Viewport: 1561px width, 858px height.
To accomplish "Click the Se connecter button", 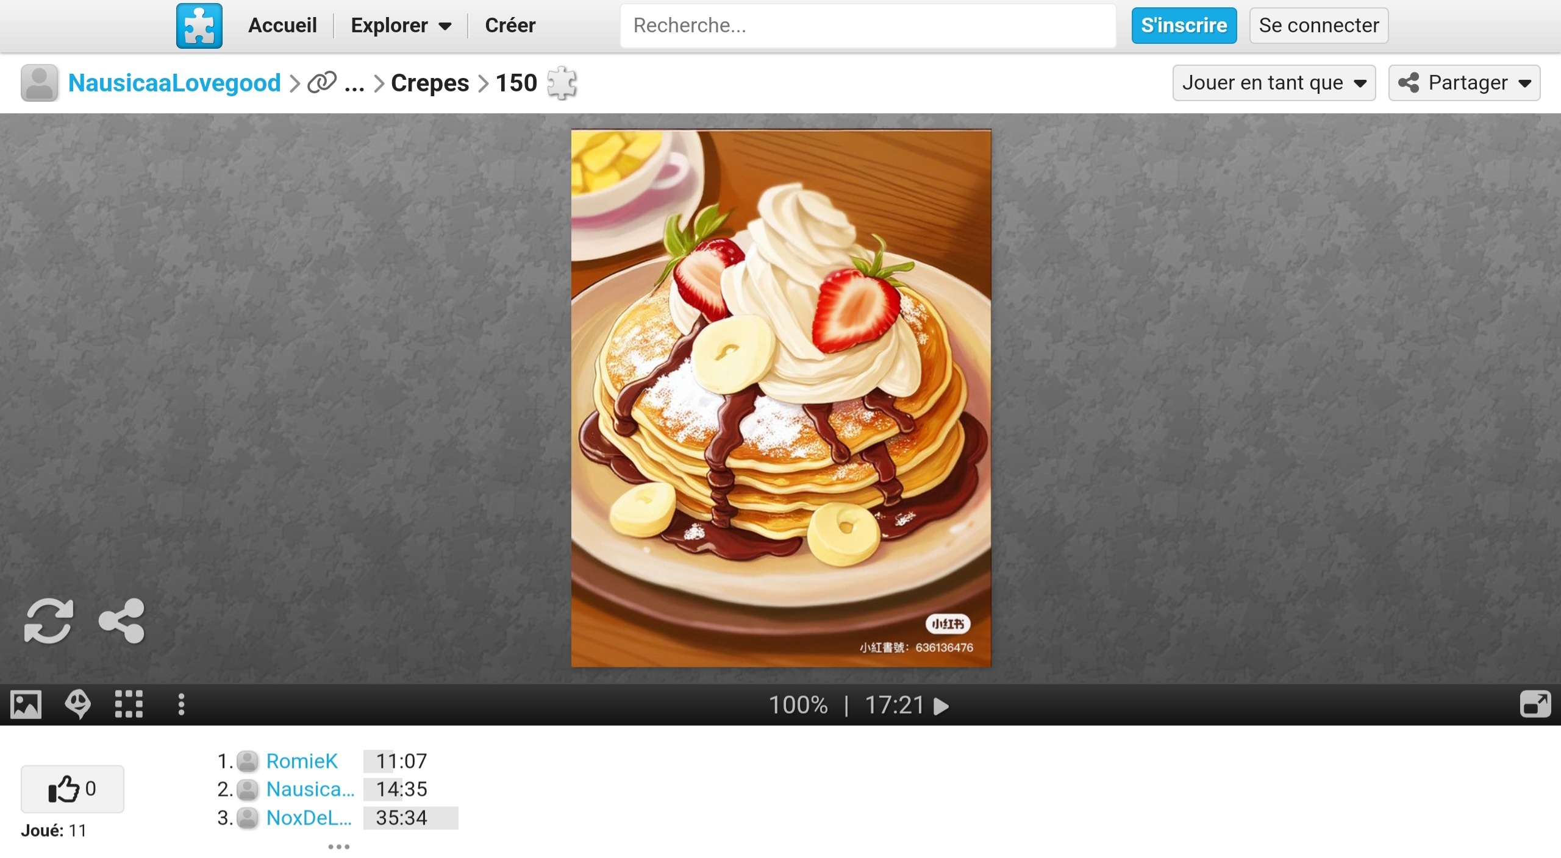I will 1319,26.
